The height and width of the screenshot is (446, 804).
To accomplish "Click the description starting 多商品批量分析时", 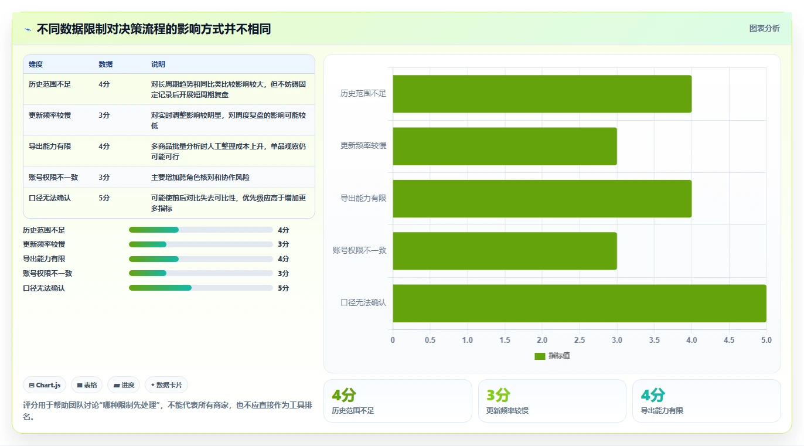I will click(x=229, y=151).
